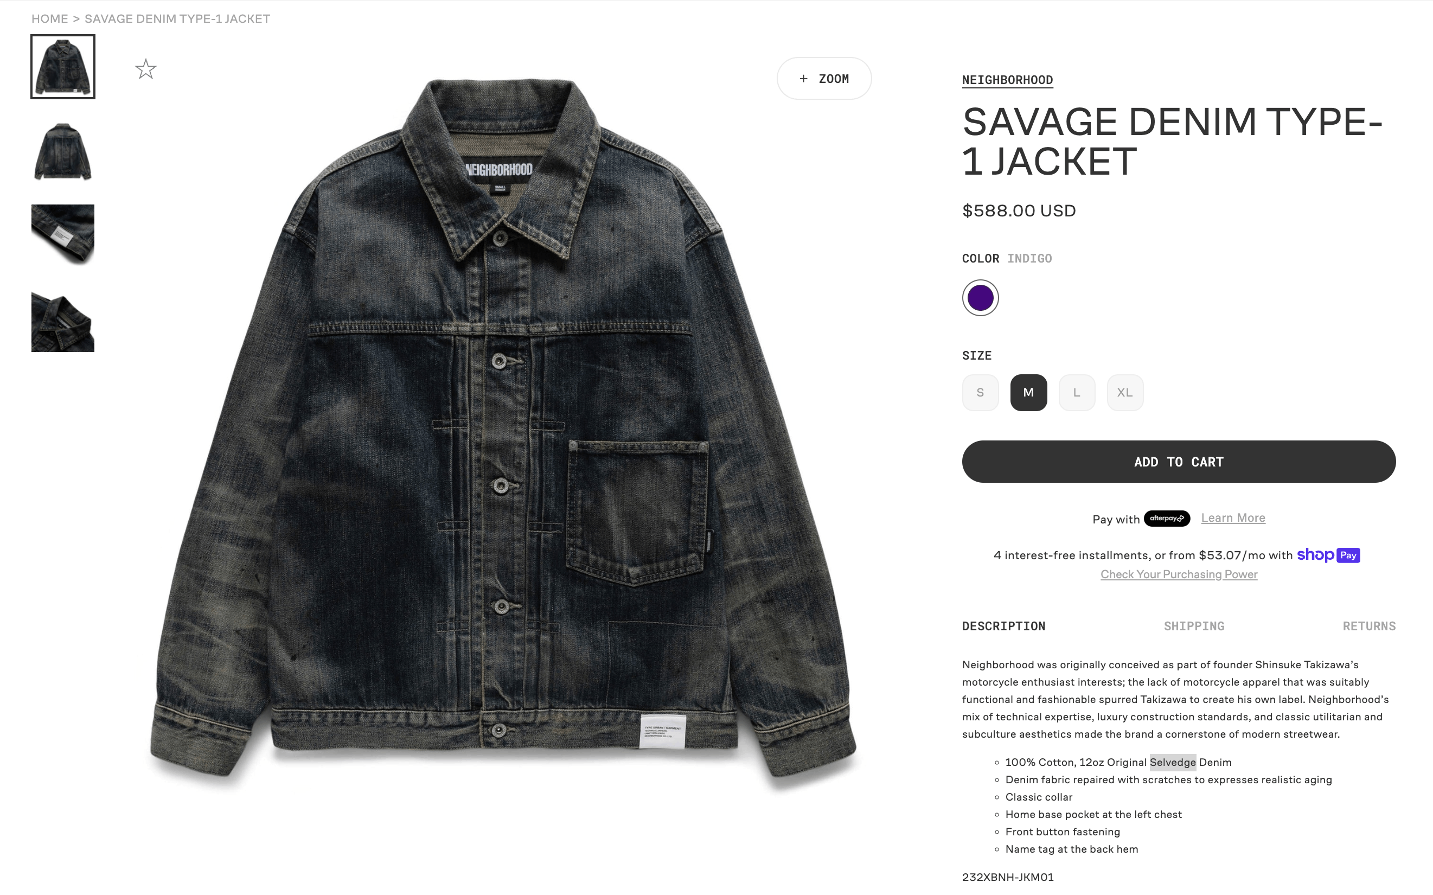Choose size XL
The width and height of the screenshot is (1433, 895).
(1124, 393)
